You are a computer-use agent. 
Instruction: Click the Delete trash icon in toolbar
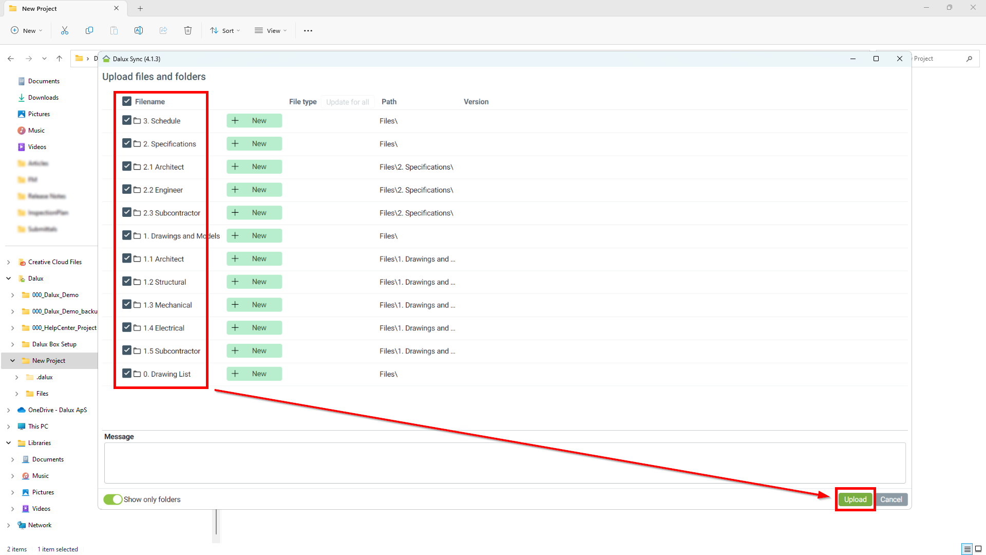188,30
